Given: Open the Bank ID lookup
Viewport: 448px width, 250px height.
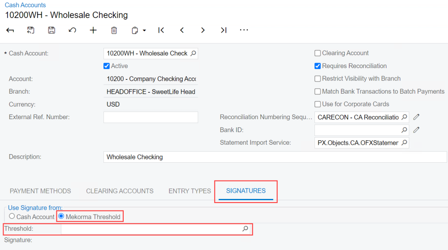Looking at the screenshot, I should [x=404, y=130].
